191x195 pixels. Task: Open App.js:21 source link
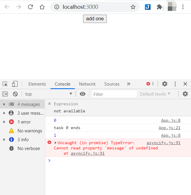[169, 128]
